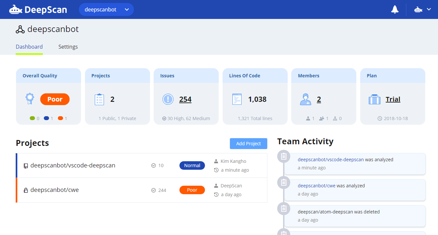The width and height of the screenshot is (438, 235).
Task: Open deepscanbot/cwe link in Team Activity
Action: pos(316,186)
